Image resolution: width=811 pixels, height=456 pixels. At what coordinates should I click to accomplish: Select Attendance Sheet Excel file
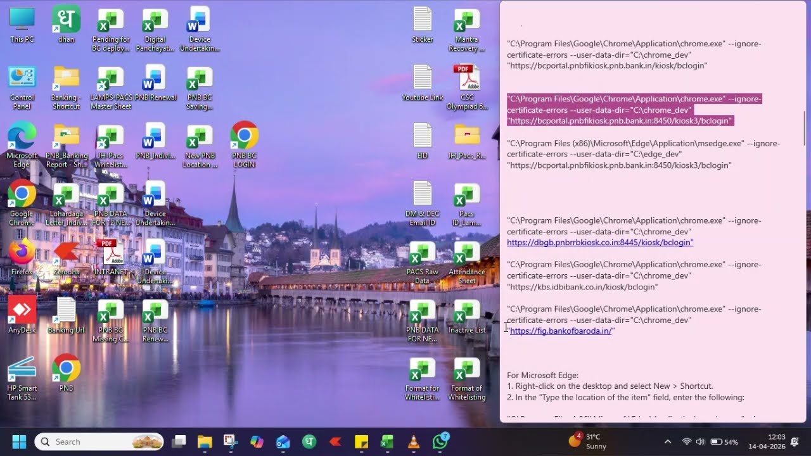click(x=467, y=262)
